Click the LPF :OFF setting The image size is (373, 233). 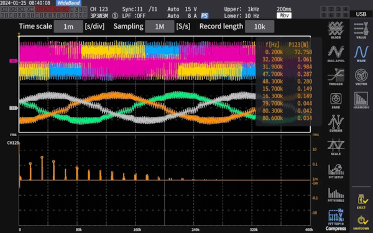(x=134, y=16)
